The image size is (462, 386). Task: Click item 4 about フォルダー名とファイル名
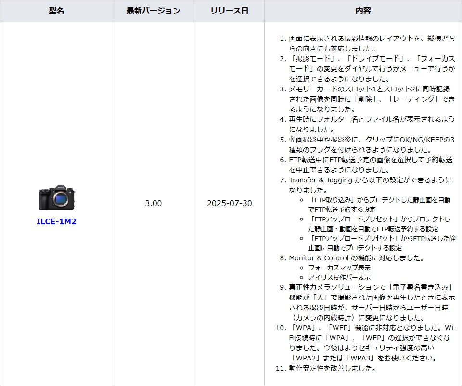(372, 124)
